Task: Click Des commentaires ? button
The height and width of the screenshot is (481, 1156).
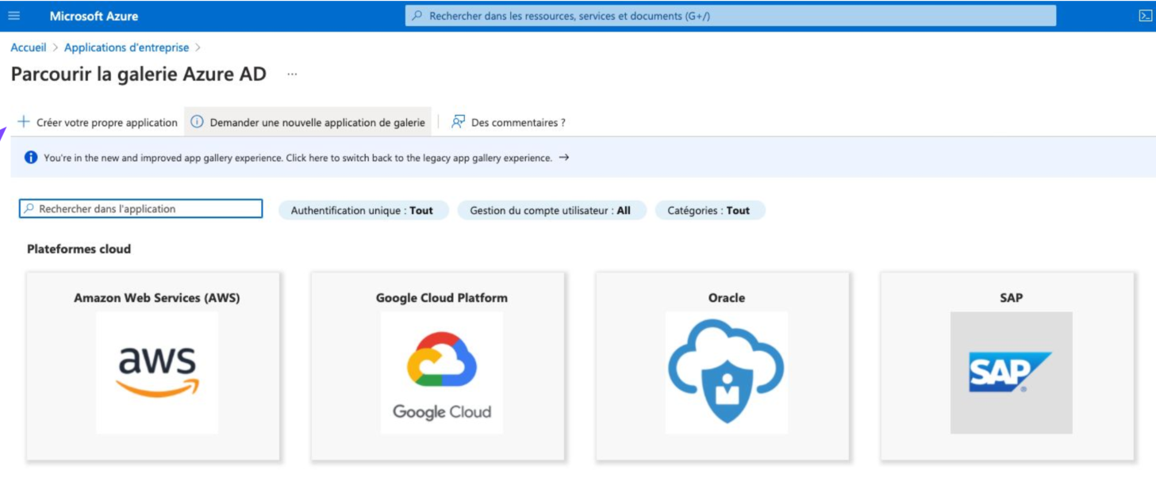Action: (509, 122)
